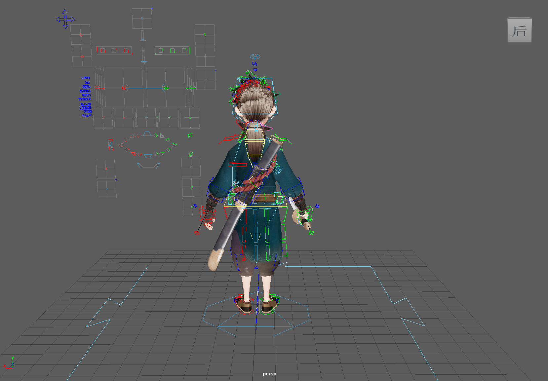548x381 pixels.
Task: Click the view cube labeled 后
Action: 520,30
